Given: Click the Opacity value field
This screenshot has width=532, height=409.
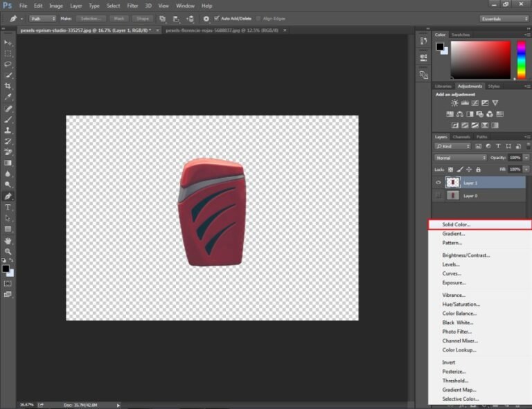Looking at the screenshot, I should 515,158.
